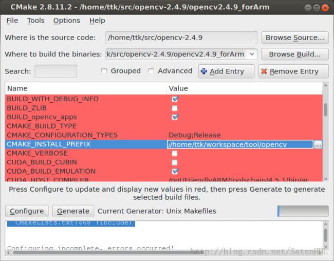Screen dimensions: 334x261
Task: Click the empty CMAKE_BUILD_TYPE value cell
Action: point(245,126)
